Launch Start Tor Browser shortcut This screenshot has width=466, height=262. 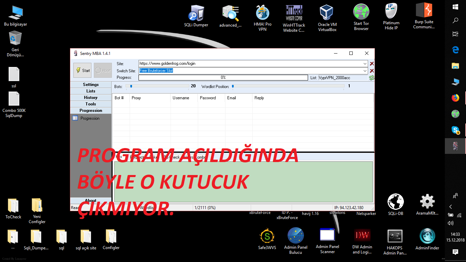click(361, 17)
